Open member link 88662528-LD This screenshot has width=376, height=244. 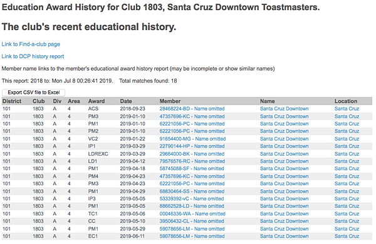(x=192, y=206)
